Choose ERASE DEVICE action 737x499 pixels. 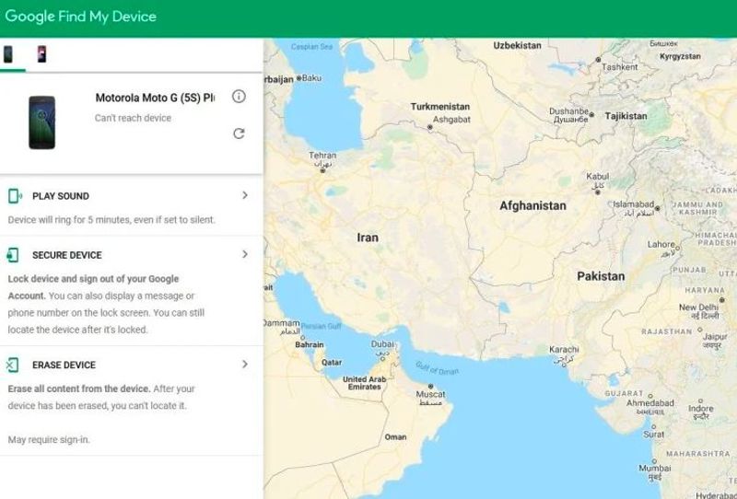[64, 366]
